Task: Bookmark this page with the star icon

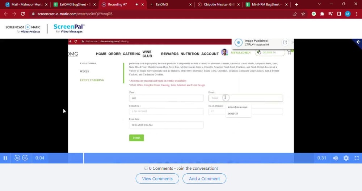Action: [x=303, y=14]
